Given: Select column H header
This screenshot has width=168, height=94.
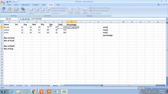Looking at the screenshot, I should (72, 22).
